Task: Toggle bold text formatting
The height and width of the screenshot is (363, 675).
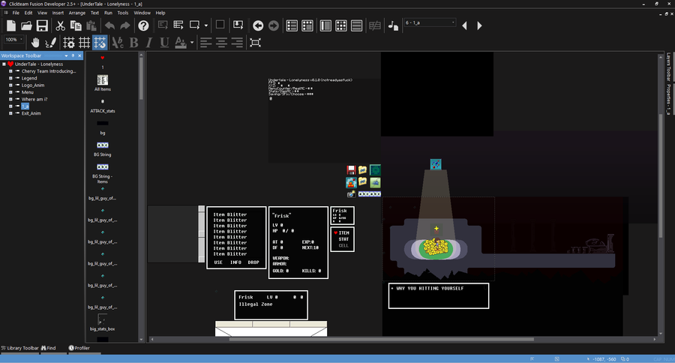Action: click(x=134, y=43)
